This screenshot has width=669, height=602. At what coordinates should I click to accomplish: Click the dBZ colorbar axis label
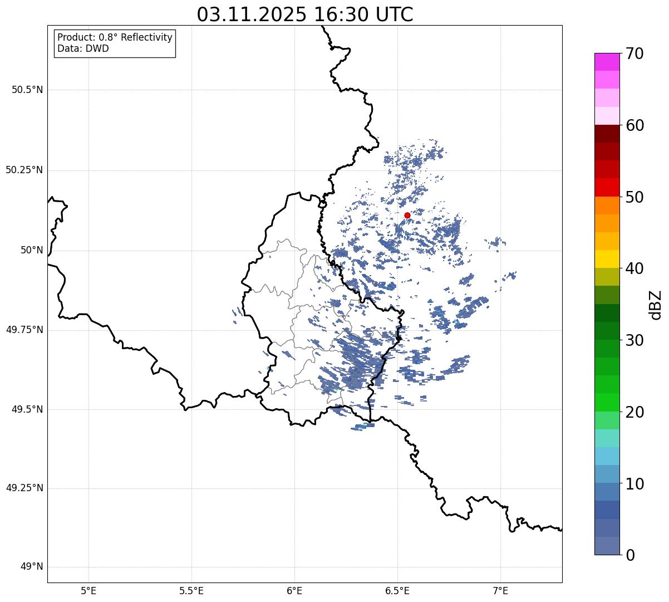point(656,304)
